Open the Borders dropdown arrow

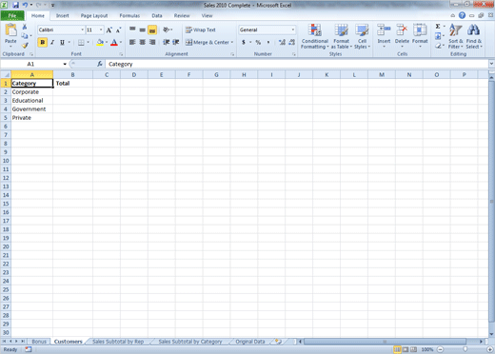(88, 42)
